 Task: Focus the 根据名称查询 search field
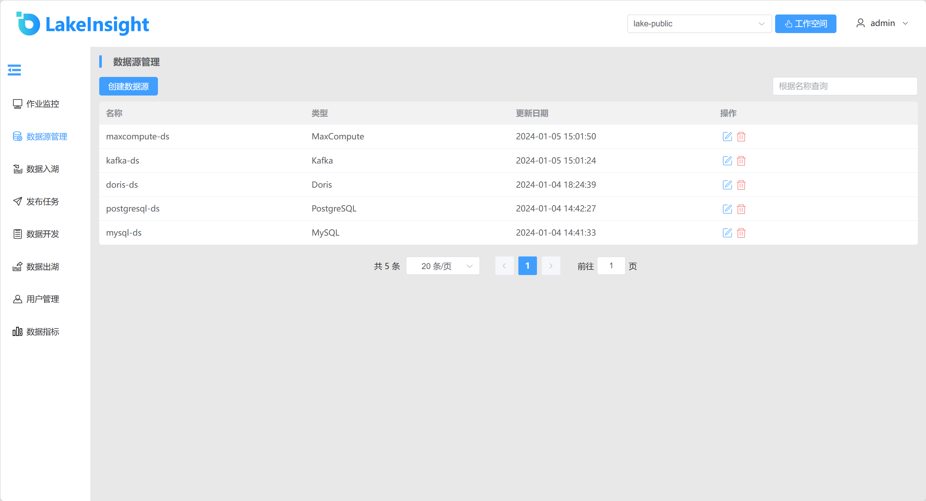[845, 86]
